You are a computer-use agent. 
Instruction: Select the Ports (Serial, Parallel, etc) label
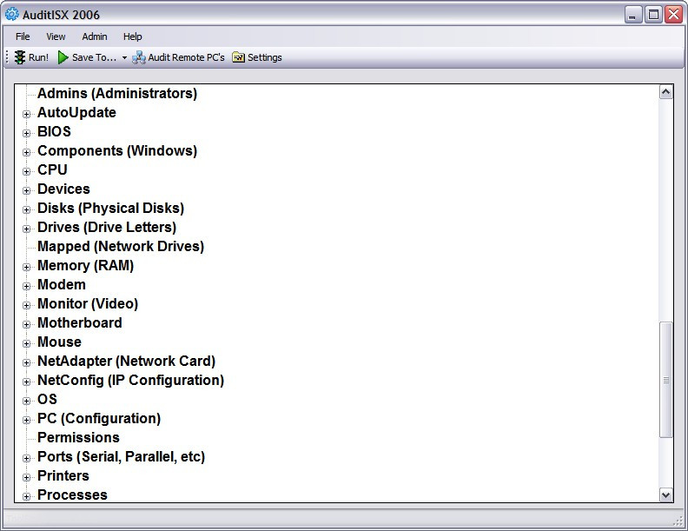click(121, 457)
